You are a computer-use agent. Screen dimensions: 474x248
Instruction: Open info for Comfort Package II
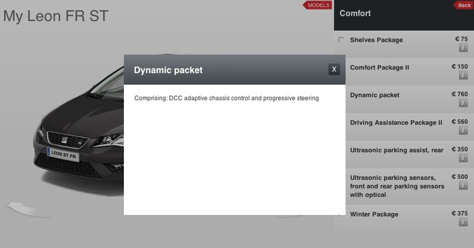pos(463,75)
